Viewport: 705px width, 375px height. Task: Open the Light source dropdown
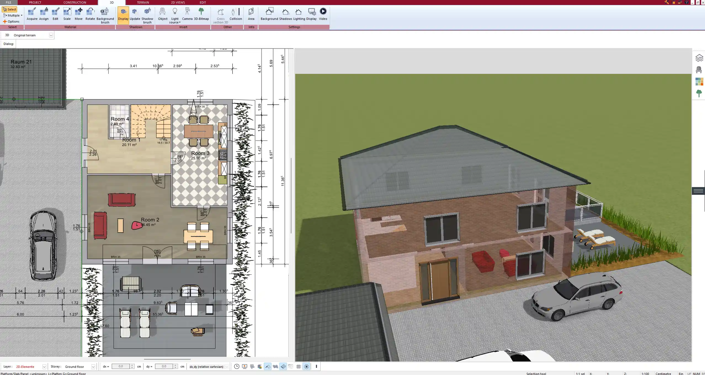coord(175,16)
